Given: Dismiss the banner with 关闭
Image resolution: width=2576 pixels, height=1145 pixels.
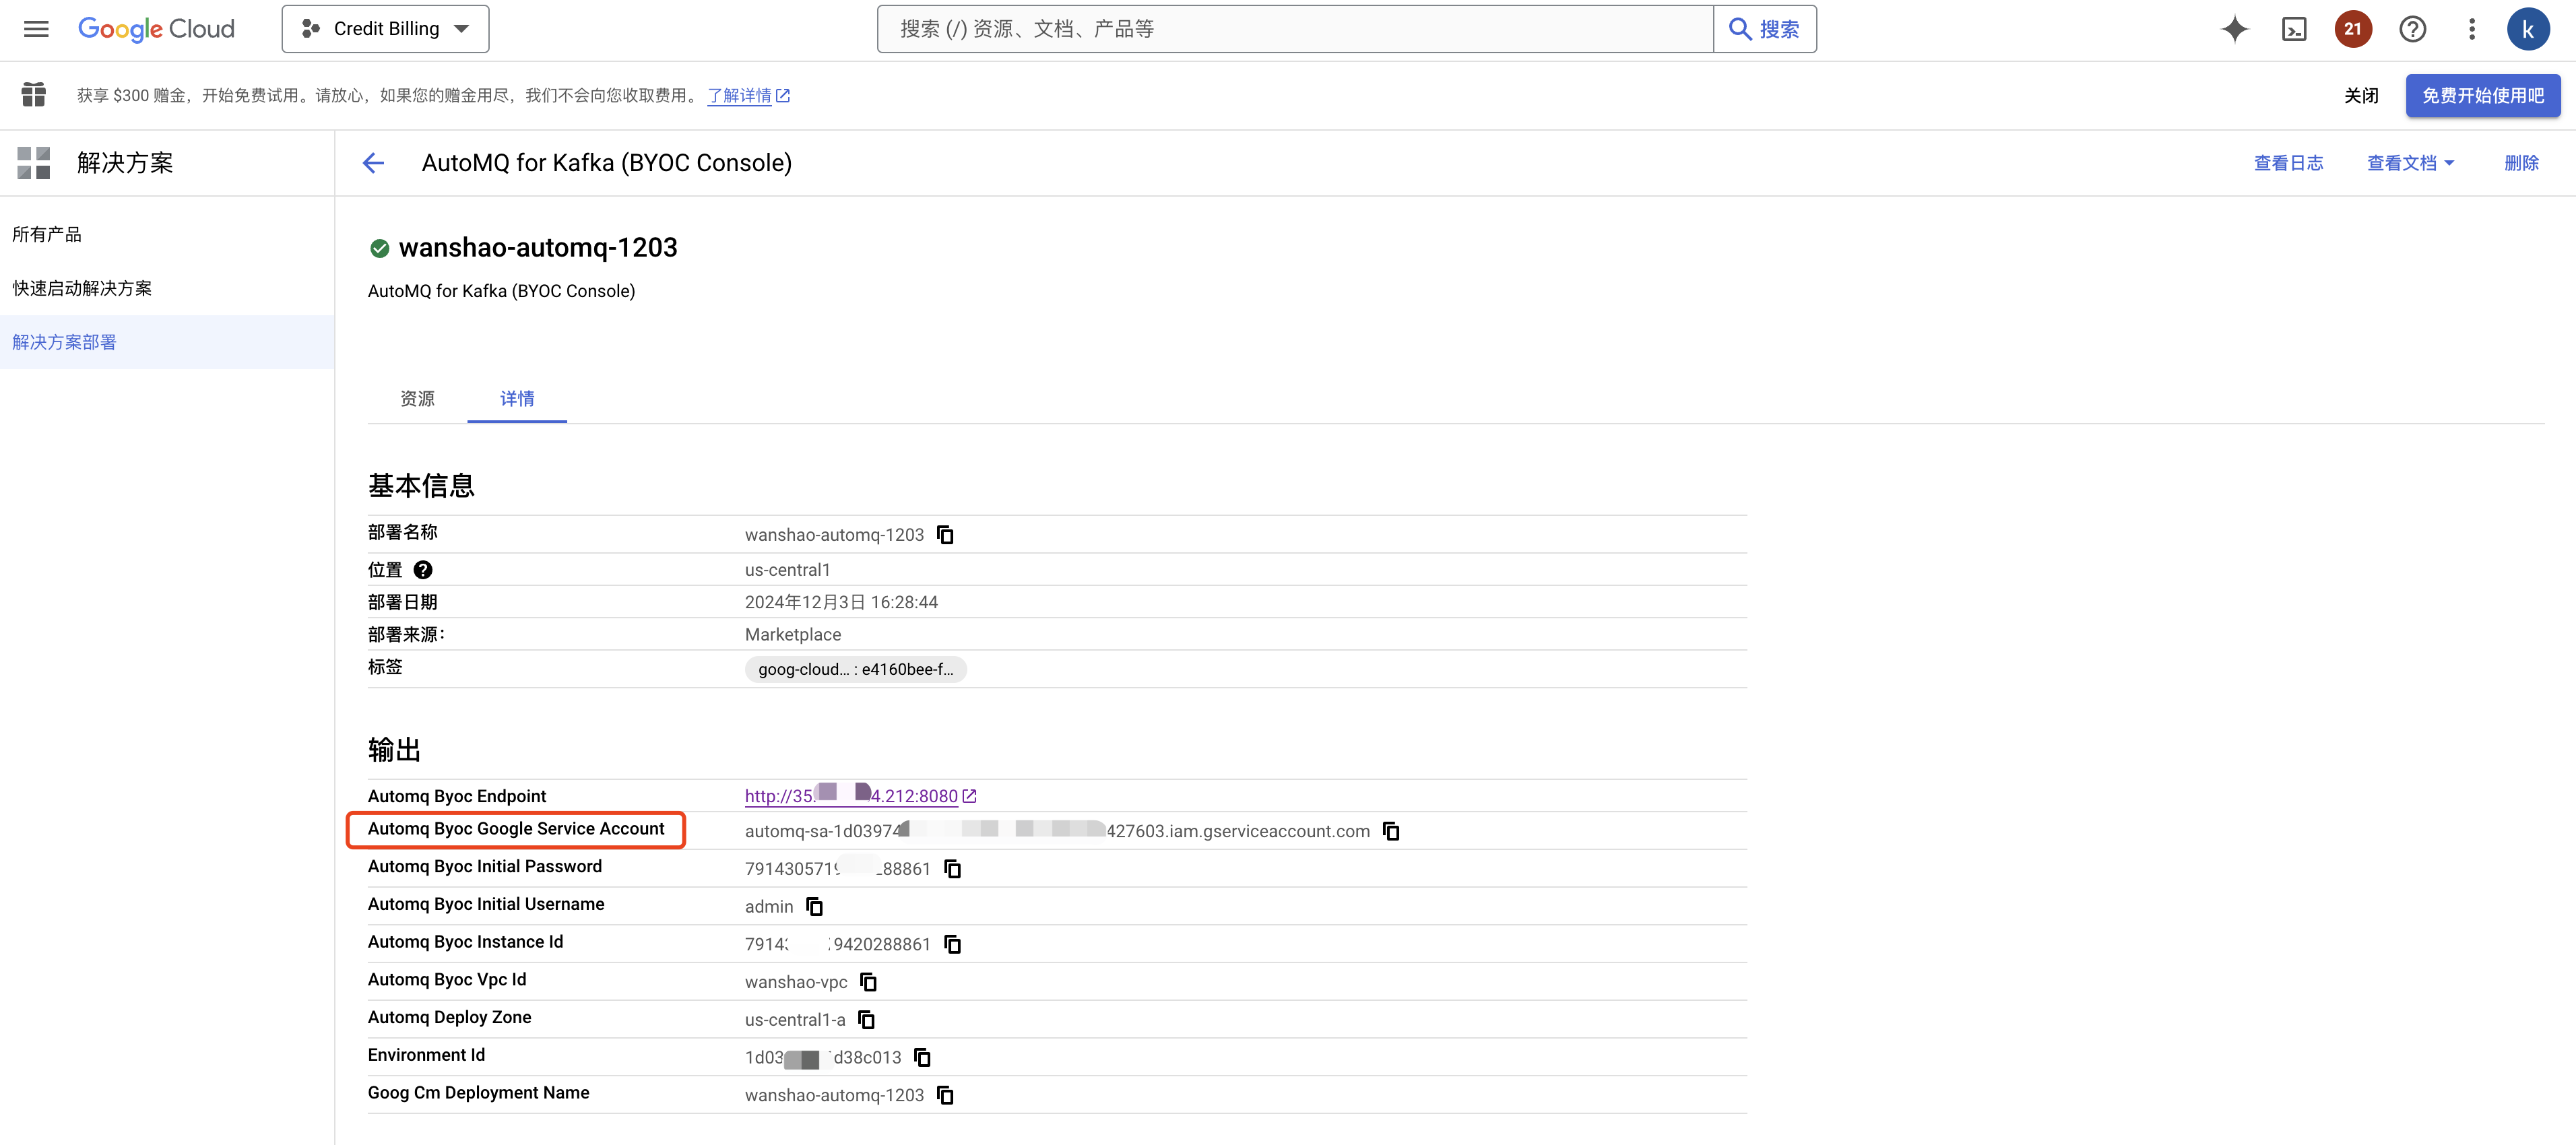Looking at the screenshot, I should [x=2361, y=96].
